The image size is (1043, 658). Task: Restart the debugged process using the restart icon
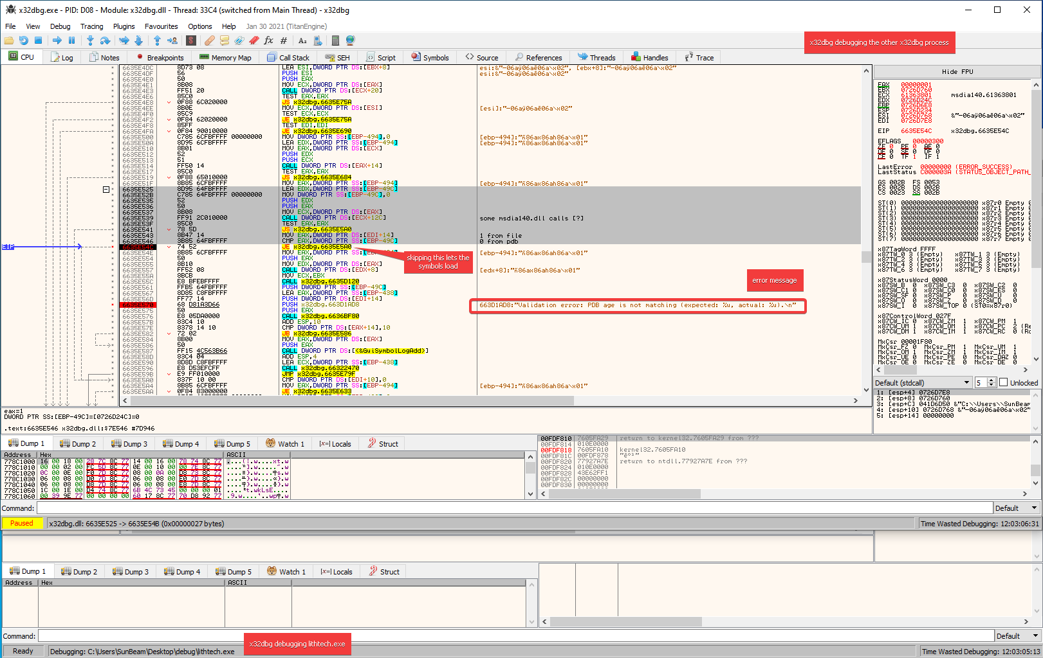pyautogui.click(x=24, y=40)
